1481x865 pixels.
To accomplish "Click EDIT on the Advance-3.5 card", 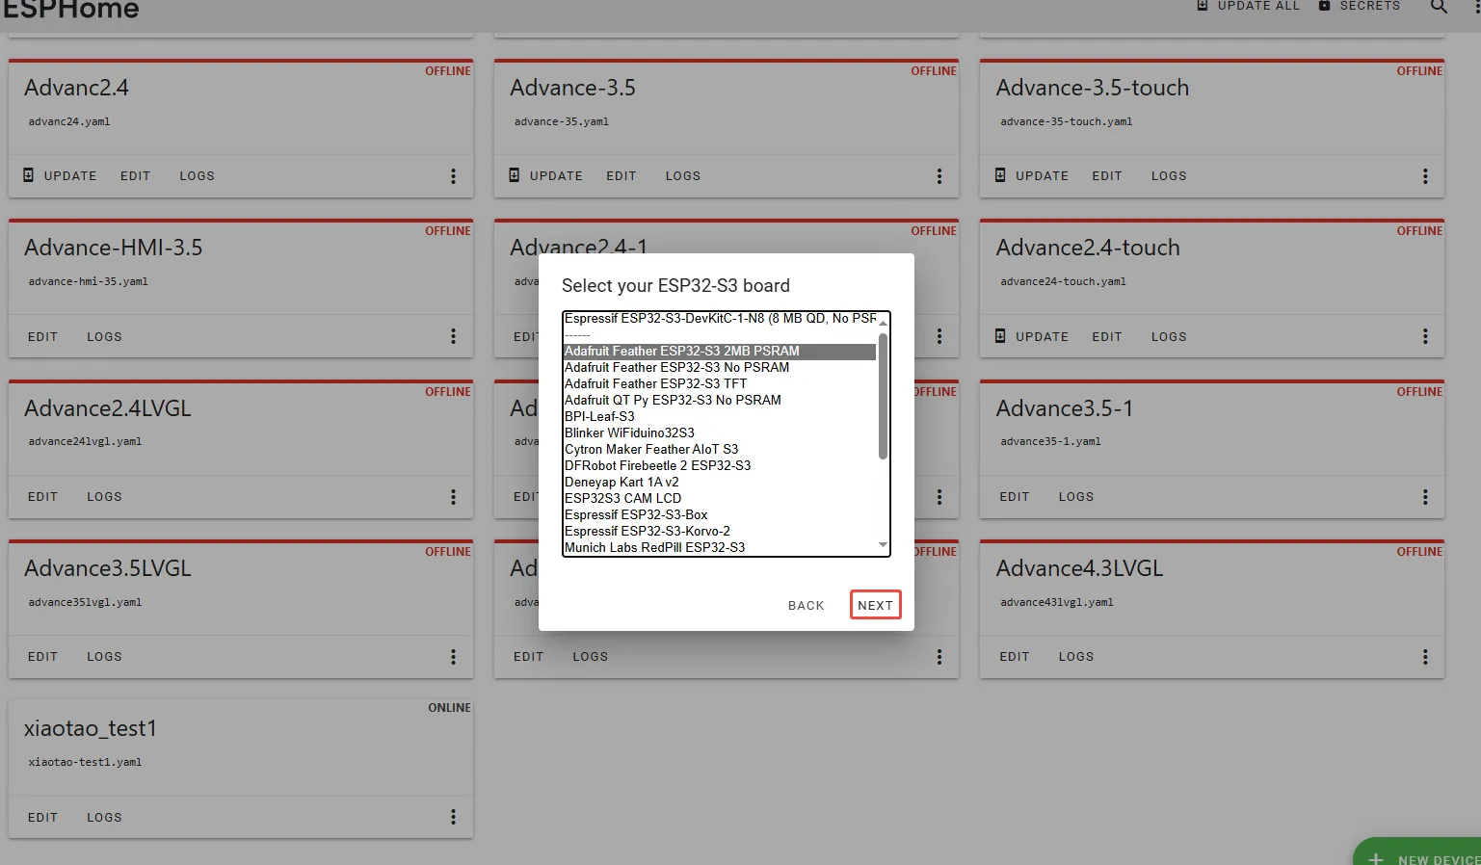I will [621, 176].
